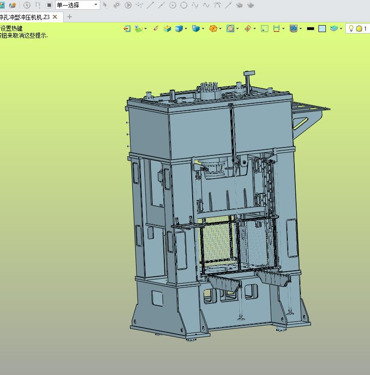Click the circle with center point tool

click(173, 5)
